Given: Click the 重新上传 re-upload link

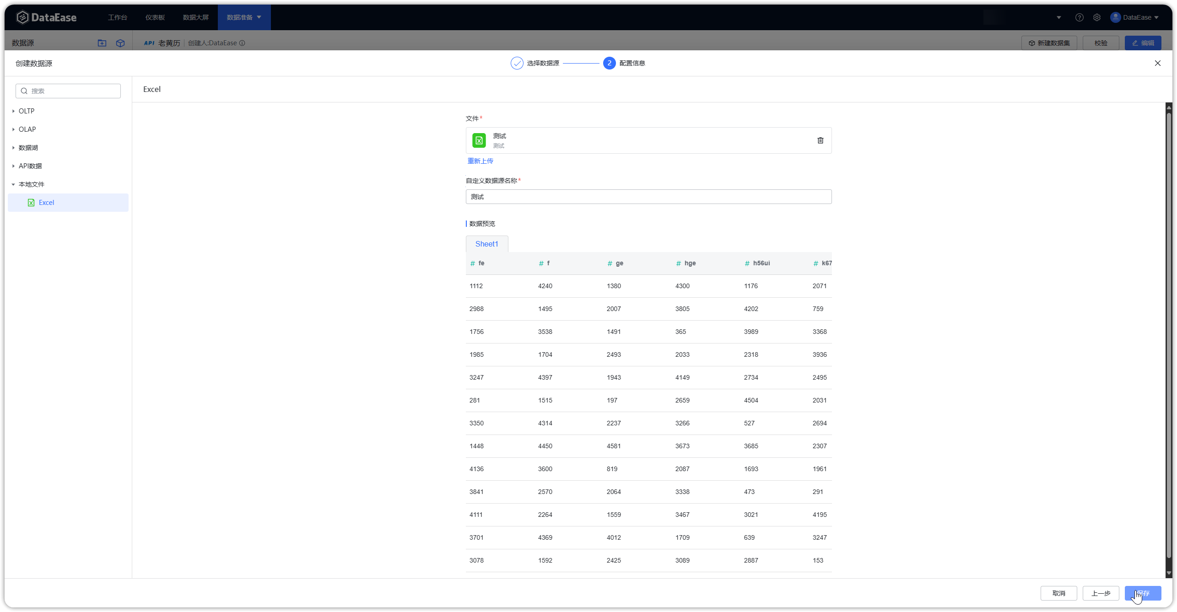Looking at the screenshot, I should click(480, 161).
